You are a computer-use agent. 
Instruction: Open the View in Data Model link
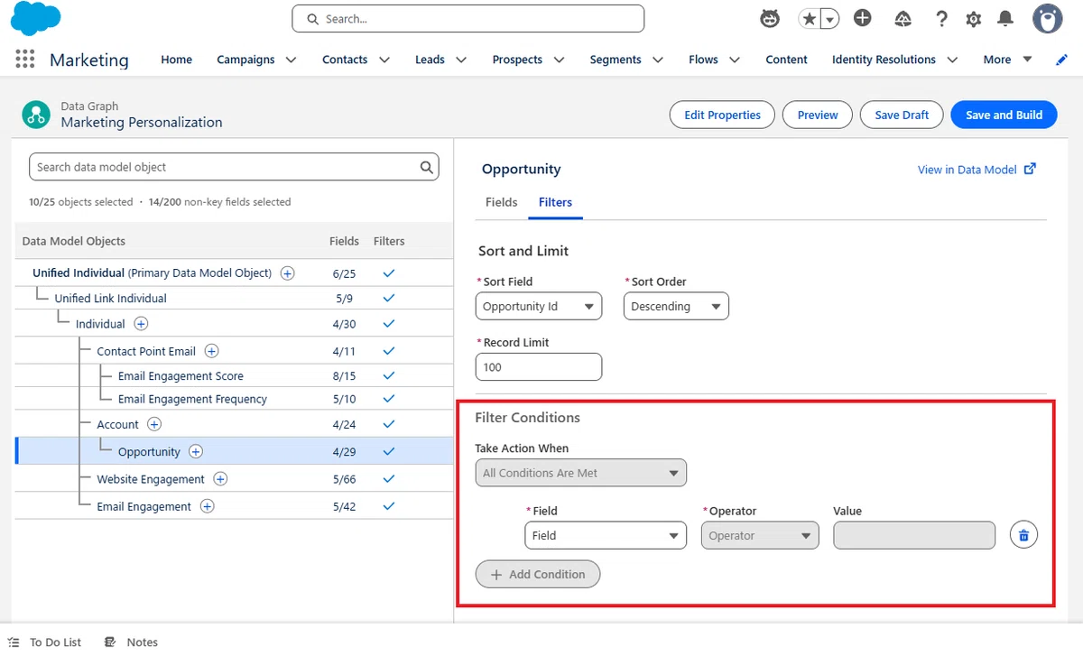977,170
